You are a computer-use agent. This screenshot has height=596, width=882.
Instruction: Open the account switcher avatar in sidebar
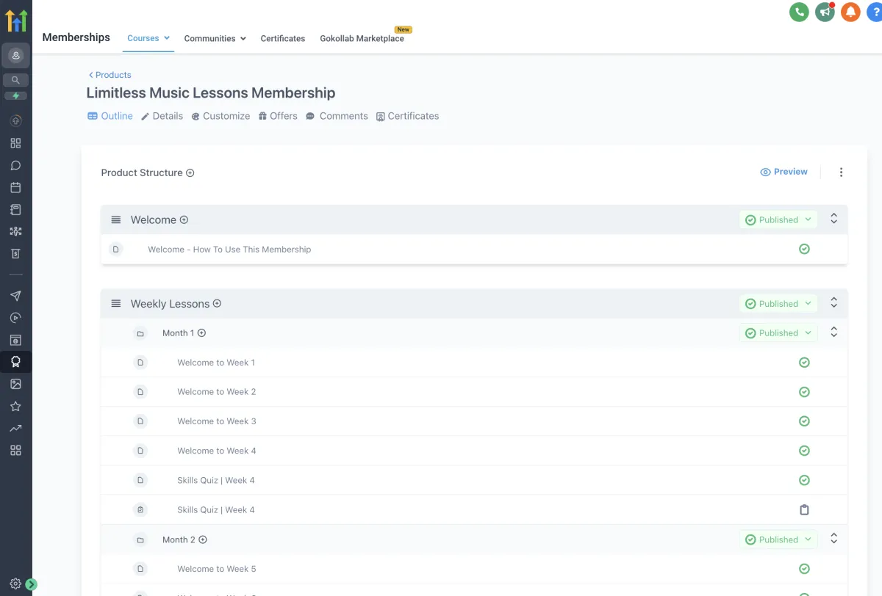(x=16, y=56)
